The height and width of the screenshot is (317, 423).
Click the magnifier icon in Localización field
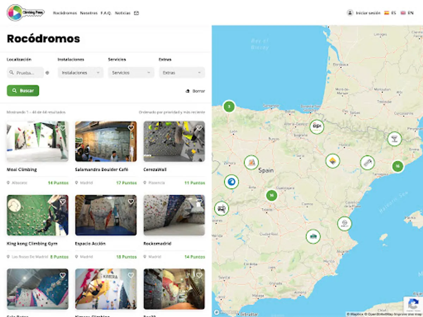12,73
